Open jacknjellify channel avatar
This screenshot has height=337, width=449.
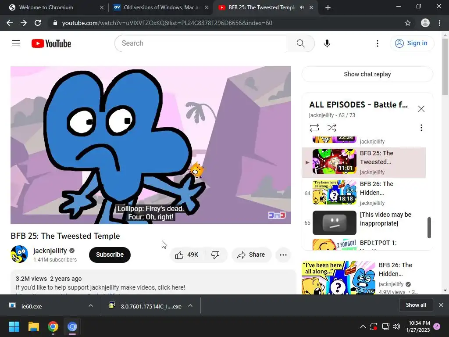[19, 254]
